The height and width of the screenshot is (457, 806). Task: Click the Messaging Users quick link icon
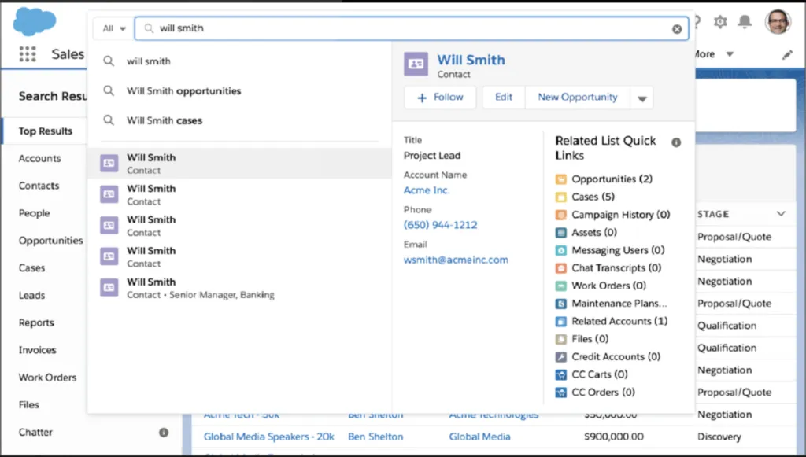560,251
